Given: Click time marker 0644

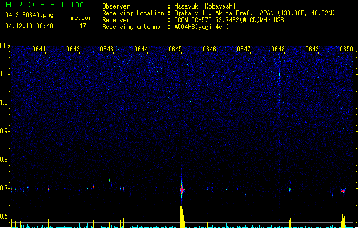Looking at the screenshot, I should pyautogui.click(x=141, y=49).
